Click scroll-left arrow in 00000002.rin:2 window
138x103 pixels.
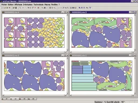[x=71, y=52]
